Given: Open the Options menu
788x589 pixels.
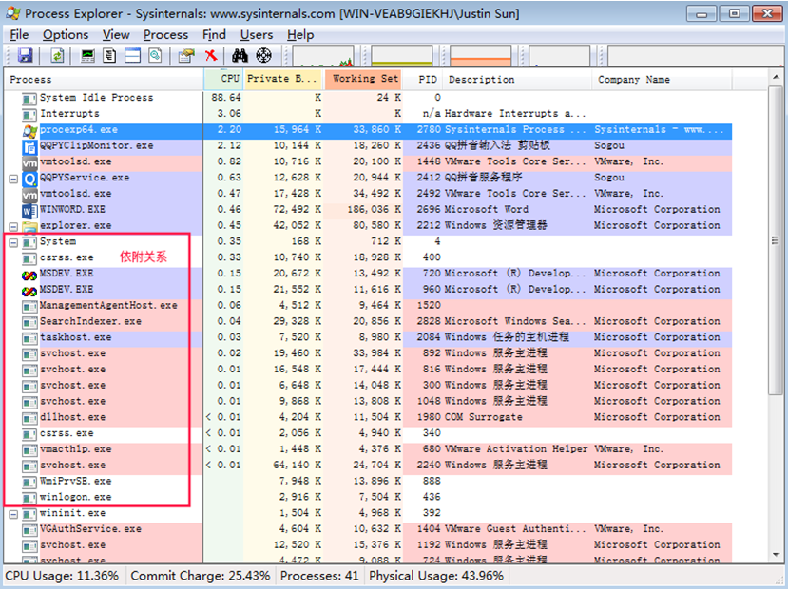Looking at the screenshot, I should pos(66,34).
